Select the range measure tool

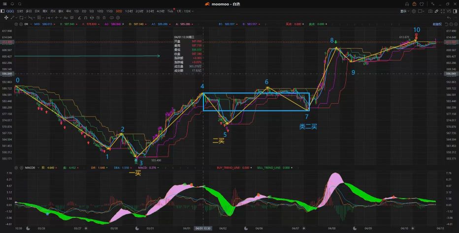(x=48, y=18)
